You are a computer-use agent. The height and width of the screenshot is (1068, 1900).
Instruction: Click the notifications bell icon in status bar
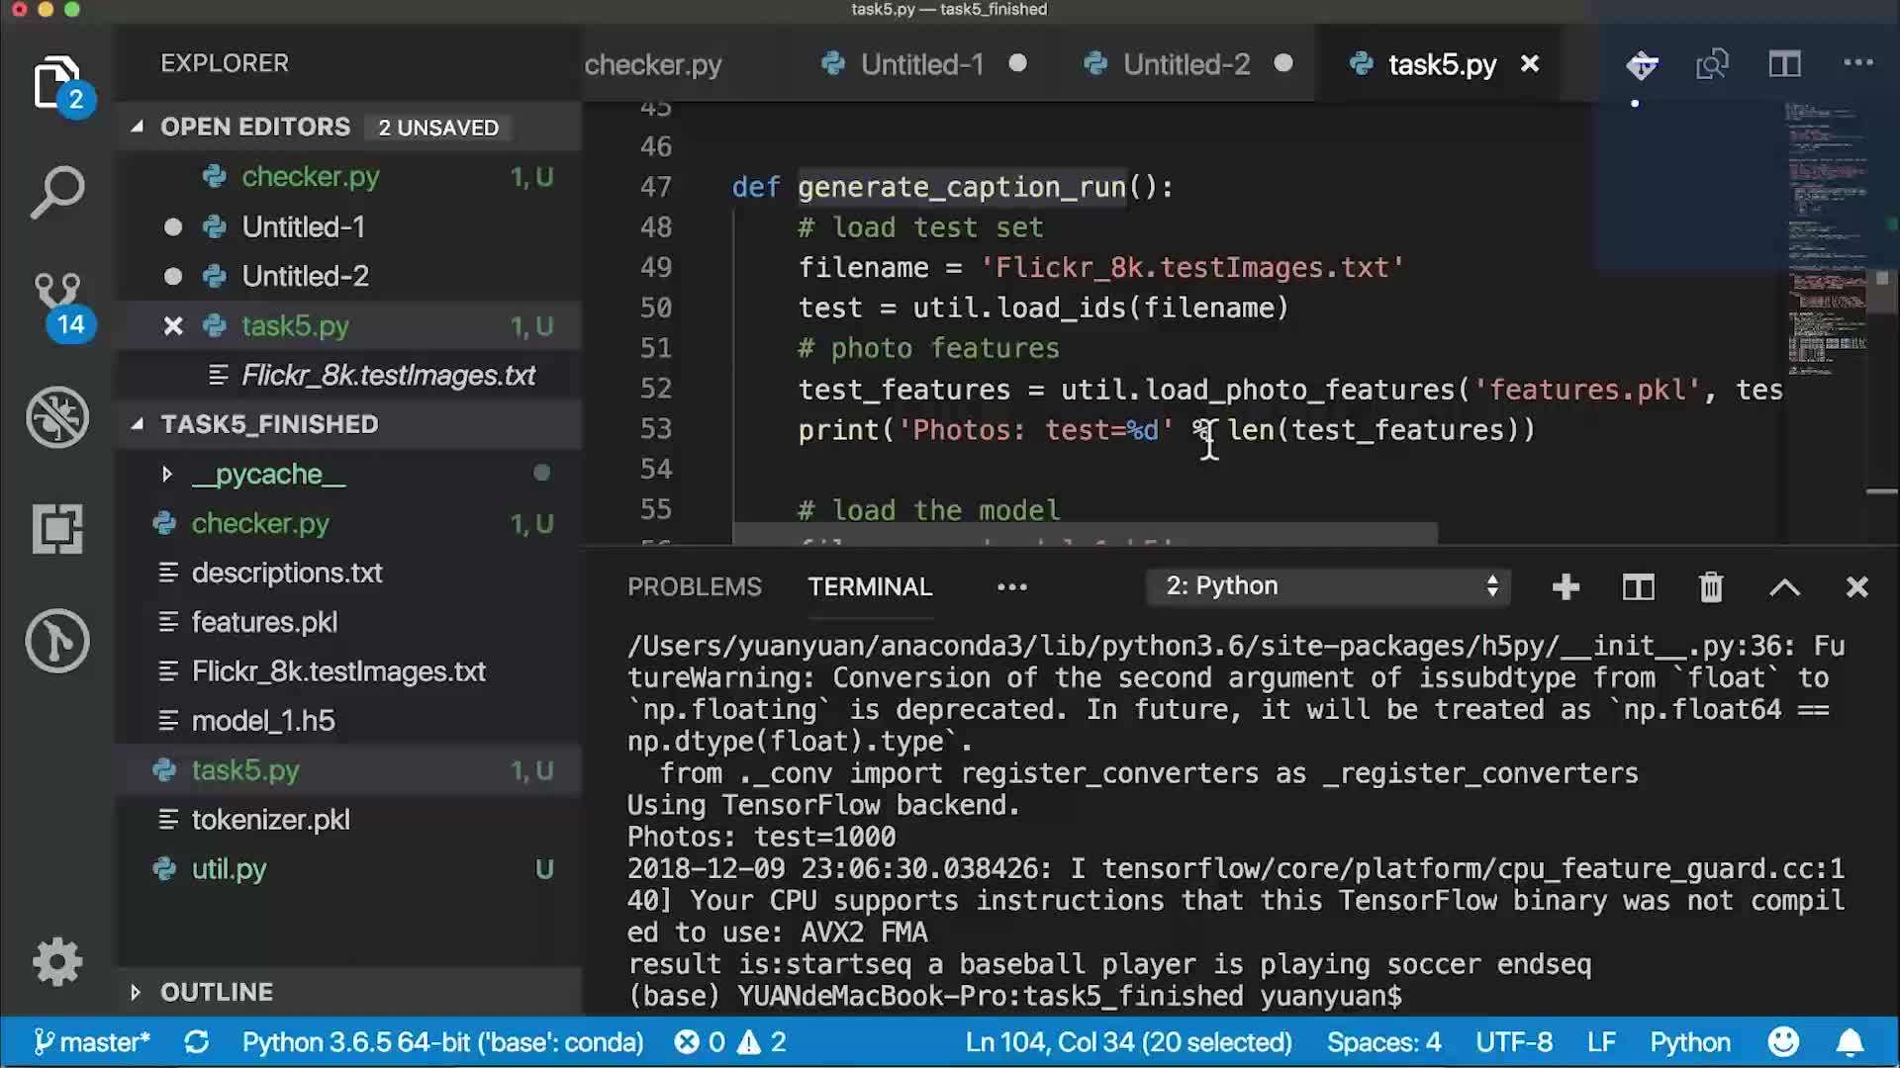point(1856,1042)
